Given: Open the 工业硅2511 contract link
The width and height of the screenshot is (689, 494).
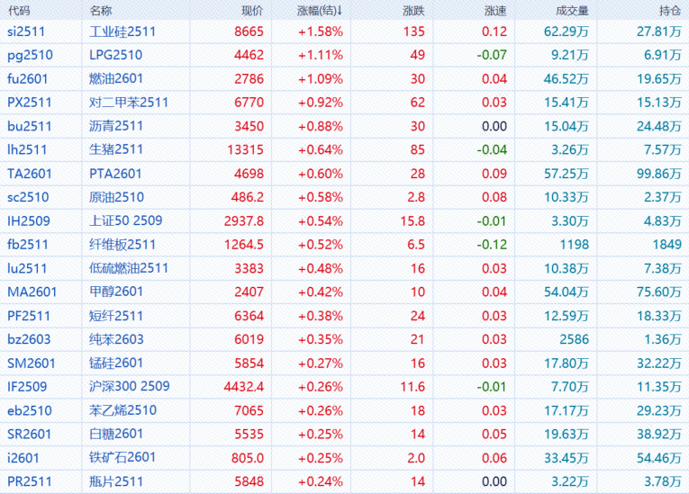Looking at the screenshot, I should coord(122,31).
